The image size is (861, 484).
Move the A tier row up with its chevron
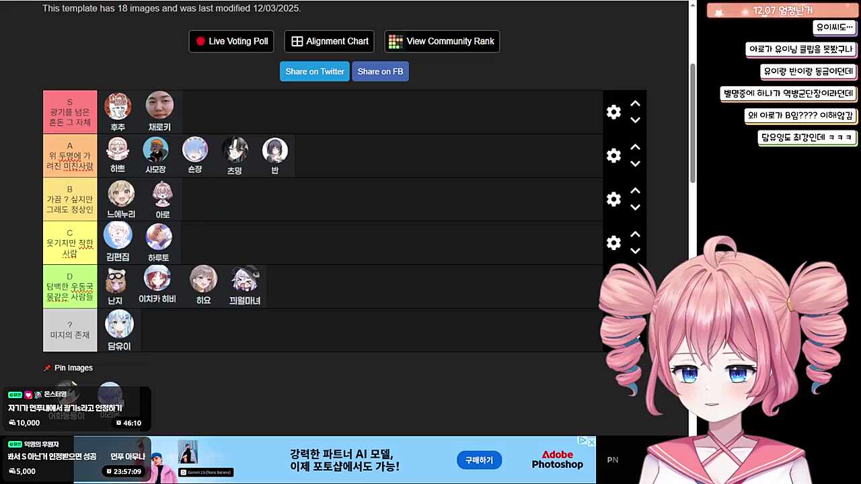click(x=635, y=147)
